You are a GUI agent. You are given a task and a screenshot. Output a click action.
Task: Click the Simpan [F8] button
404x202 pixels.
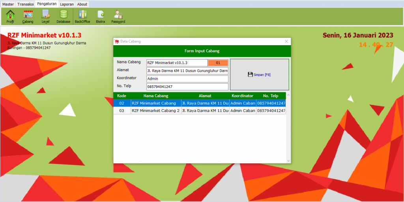(260, 75)
